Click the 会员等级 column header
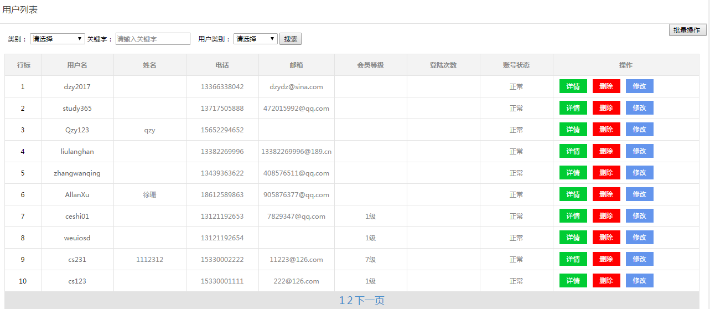Image resolution: width=710 pixels, height=309 pixels. click(371, 65)
